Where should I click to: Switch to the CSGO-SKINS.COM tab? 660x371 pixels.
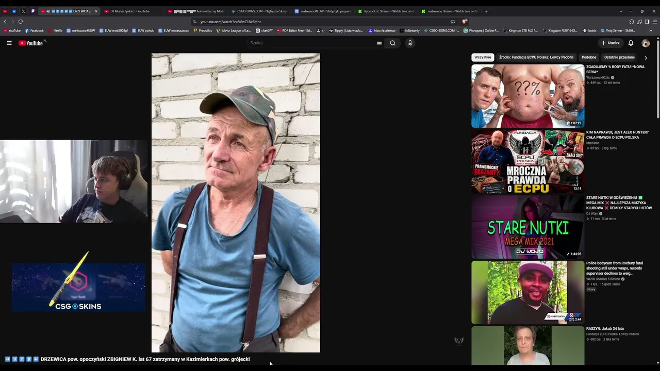pyautogui.click(x=259, y=11)
